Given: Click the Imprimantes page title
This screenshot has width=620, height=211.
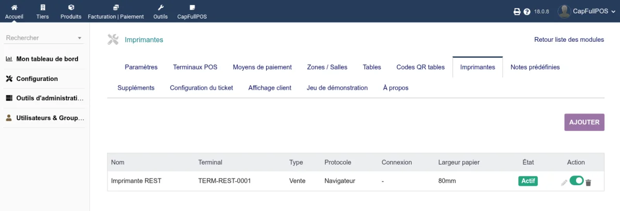Looking at the screenshot, I should [144, 40].
